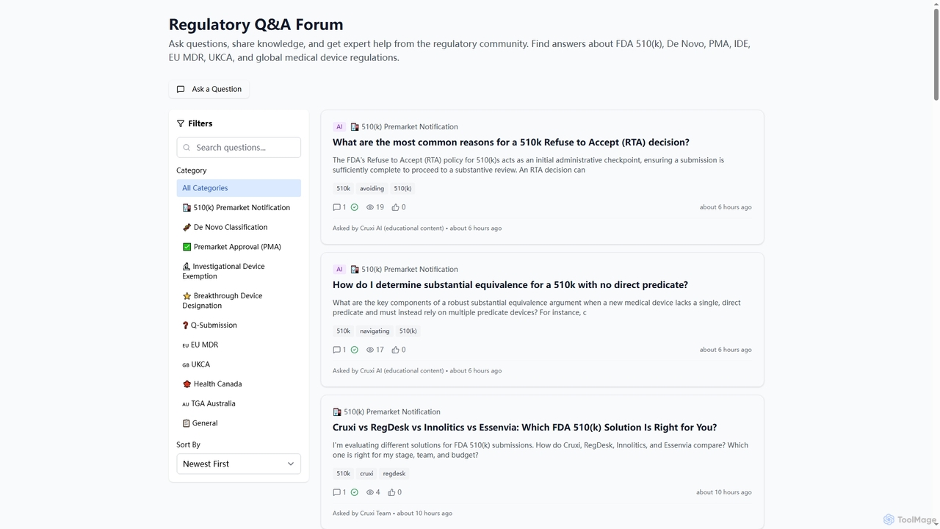Click the funnel icon beside Filters
This screenshot has height=529, width=940.
pos(181,123)
